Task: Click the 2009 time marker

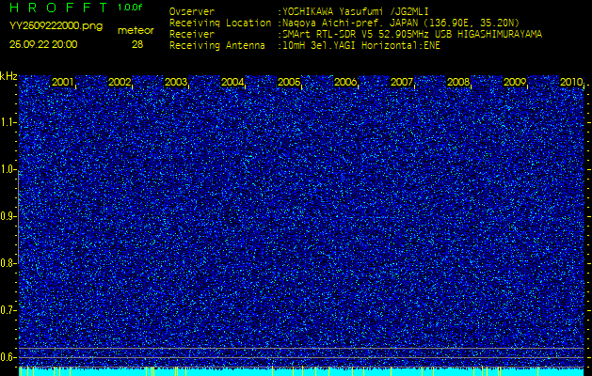Action: [x=515, y=82]
